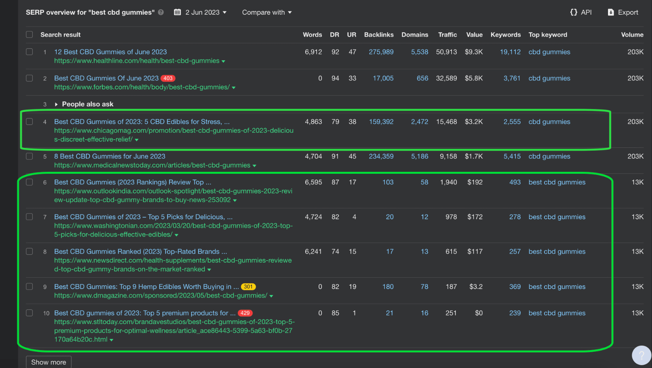This screenshot has width=652, height=368.
Task: Check the box for the medicalnewstoday result
Action: coord(29,156)
